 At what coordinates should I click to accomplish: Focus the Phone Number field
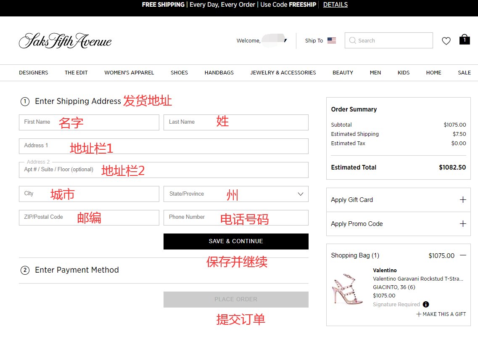tap(236, 218)
